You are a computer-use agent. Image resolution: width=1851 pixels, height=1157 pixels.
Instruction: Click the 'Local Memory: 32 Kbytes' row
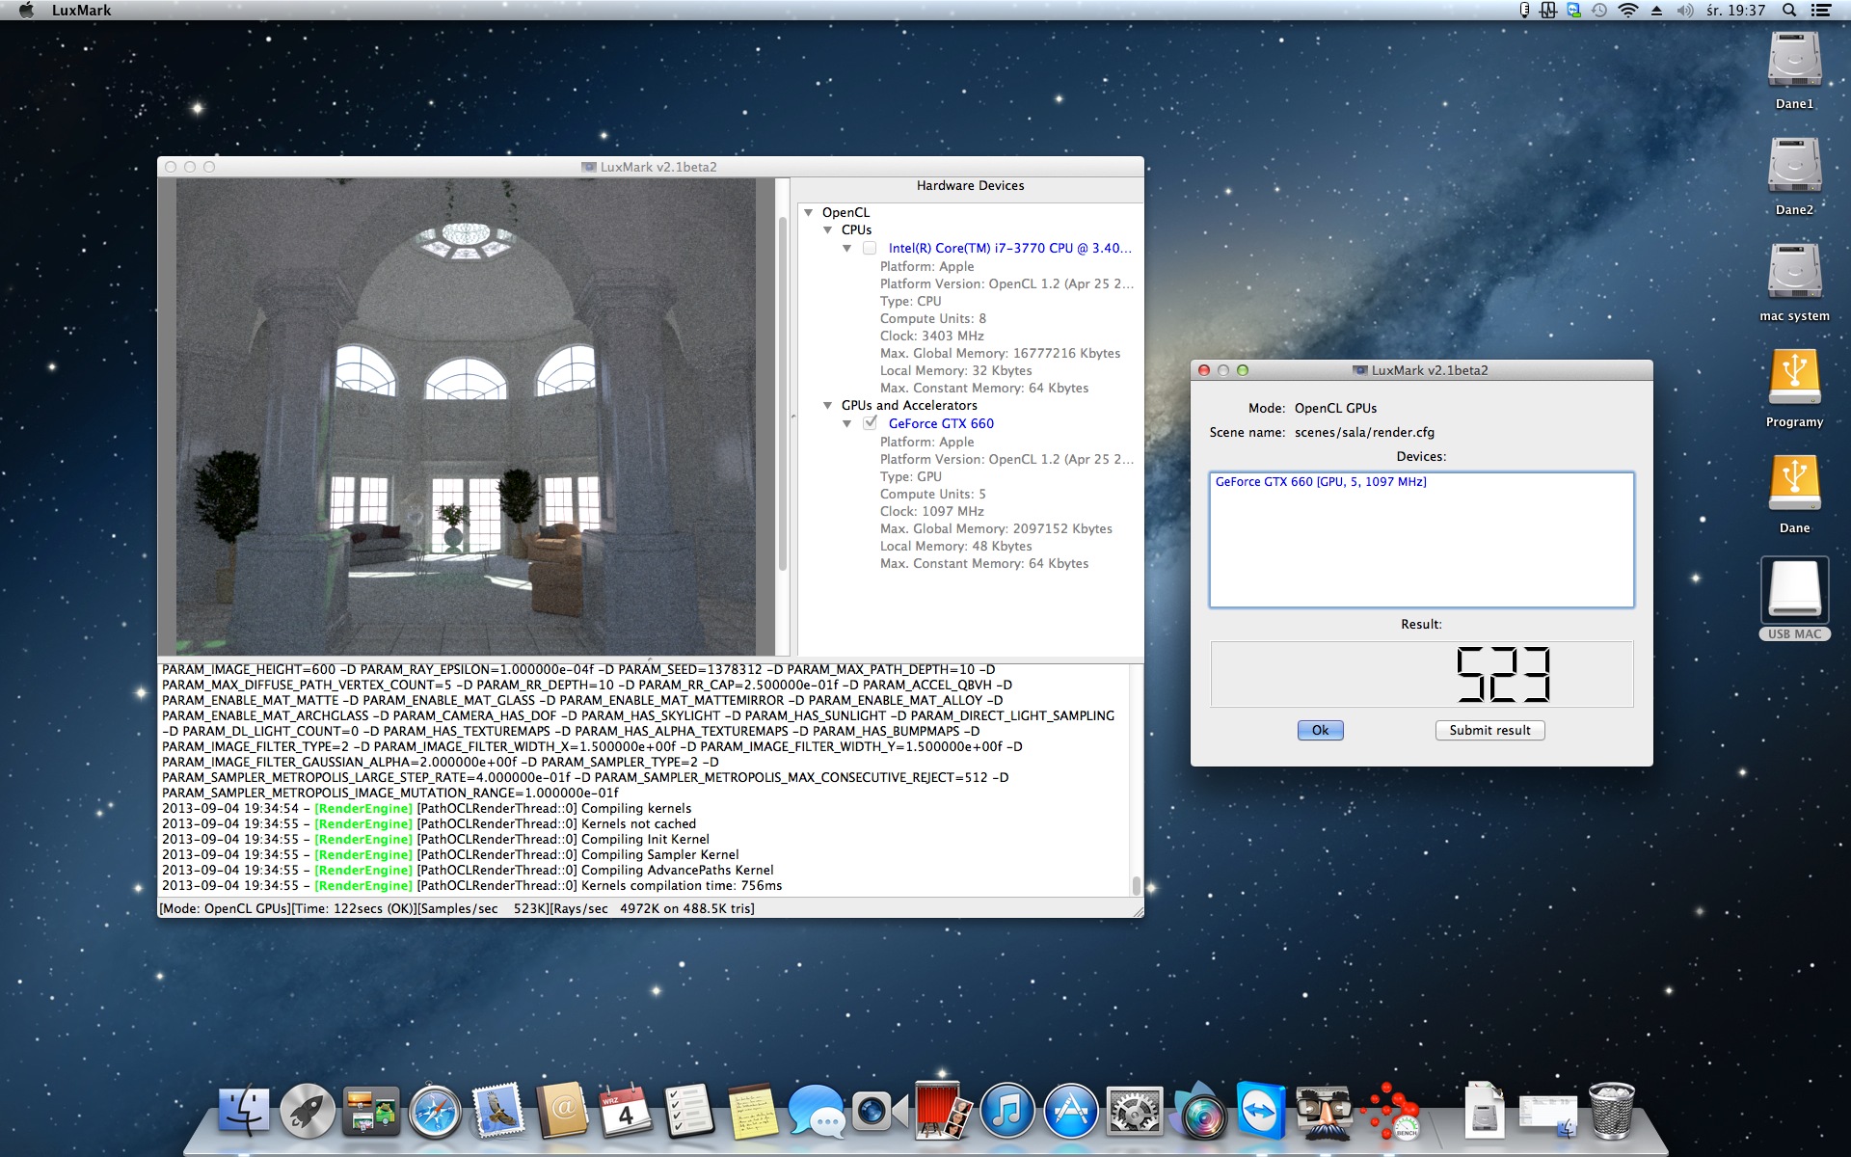point(955,370)
